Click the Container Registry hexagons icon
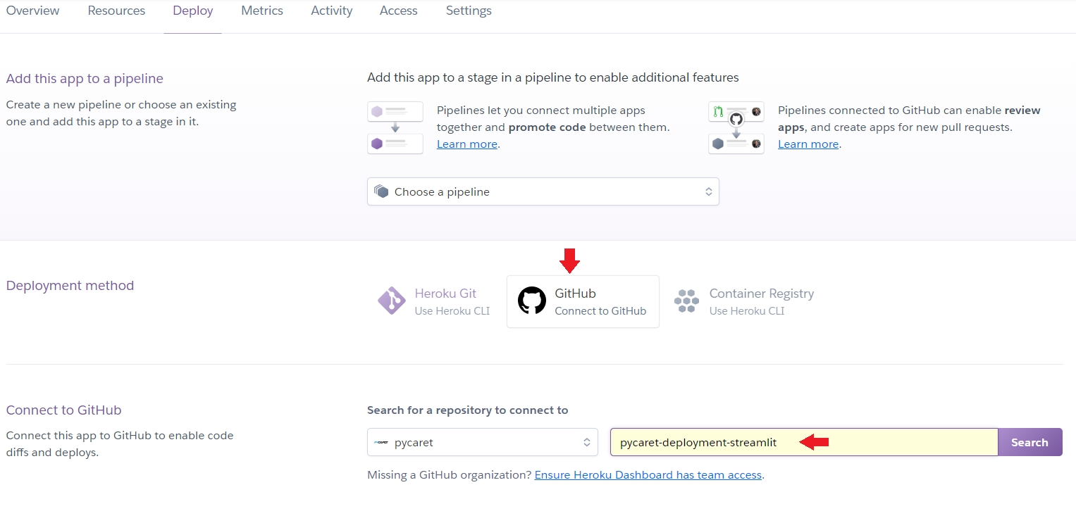Viewport: 1076px width, 523px height. coord(686,301)
